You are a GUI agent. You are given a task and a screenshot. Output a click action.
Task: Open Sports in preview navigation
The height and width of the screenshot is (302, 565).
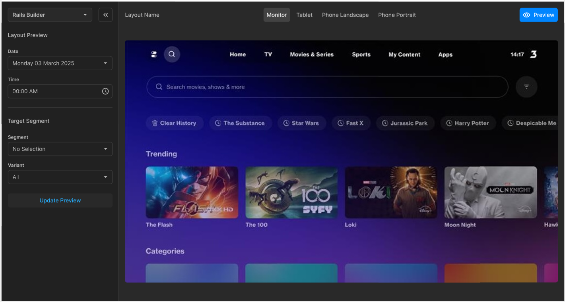click(x=361, y=54)
